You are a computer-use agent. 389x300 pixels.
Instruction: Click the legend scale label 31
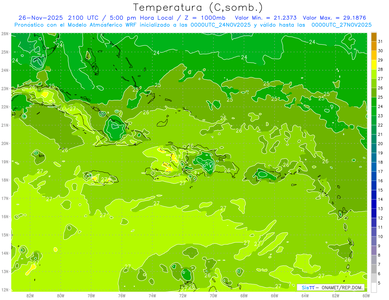tap(380, 41)
